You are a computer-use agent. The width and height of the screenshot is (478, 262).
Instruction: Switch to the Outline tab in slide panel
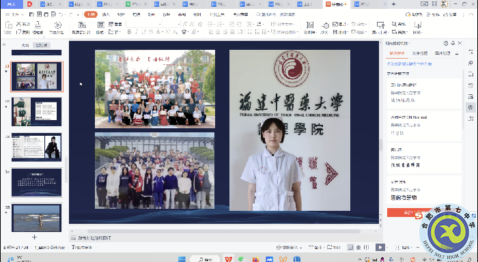25,45
